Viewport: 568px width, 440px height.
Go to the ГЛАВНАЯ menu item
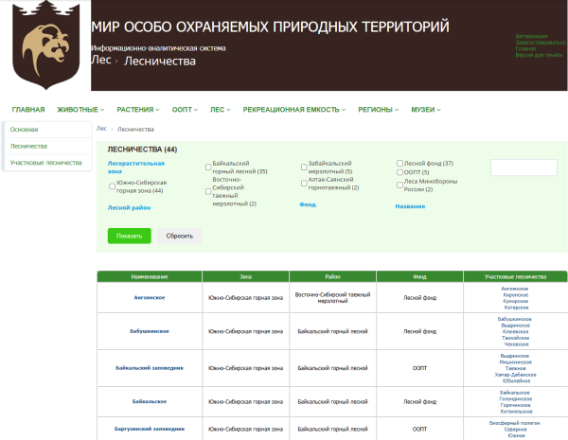pos(28,110)
